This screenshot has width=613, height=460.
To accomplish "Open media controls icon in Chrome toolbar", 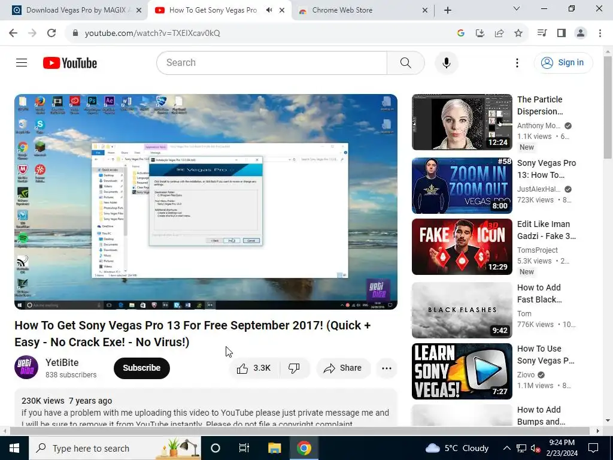I will pyautogui.click(x=542, y=33).
